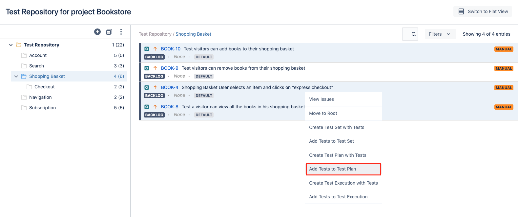Click the BACKLOG status of BOOK-8

point(154,115)
